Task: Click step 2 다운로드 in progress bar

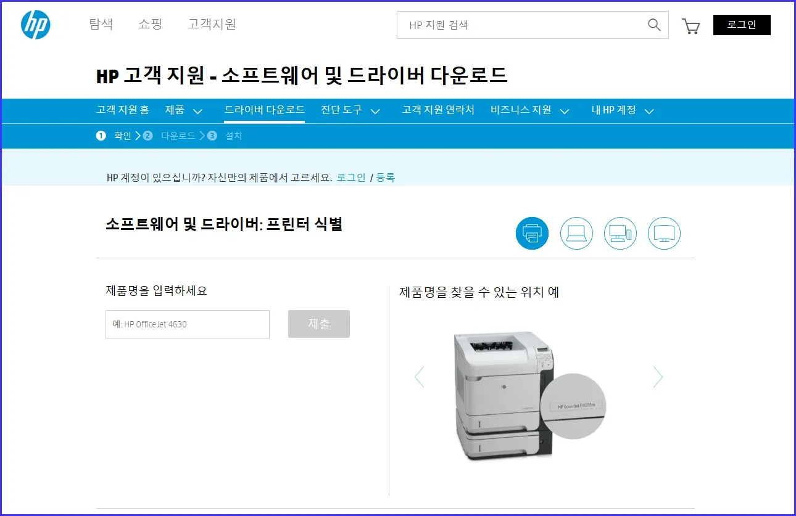Action: 170,136
